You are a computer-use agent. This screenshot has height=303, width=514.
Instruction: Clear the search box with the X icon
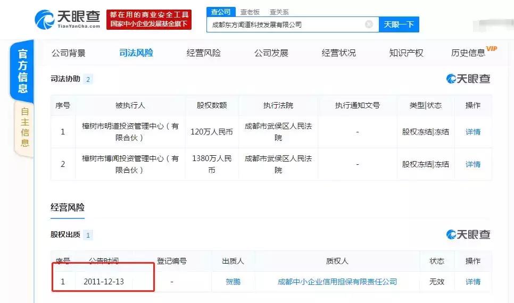click(369, 24)
